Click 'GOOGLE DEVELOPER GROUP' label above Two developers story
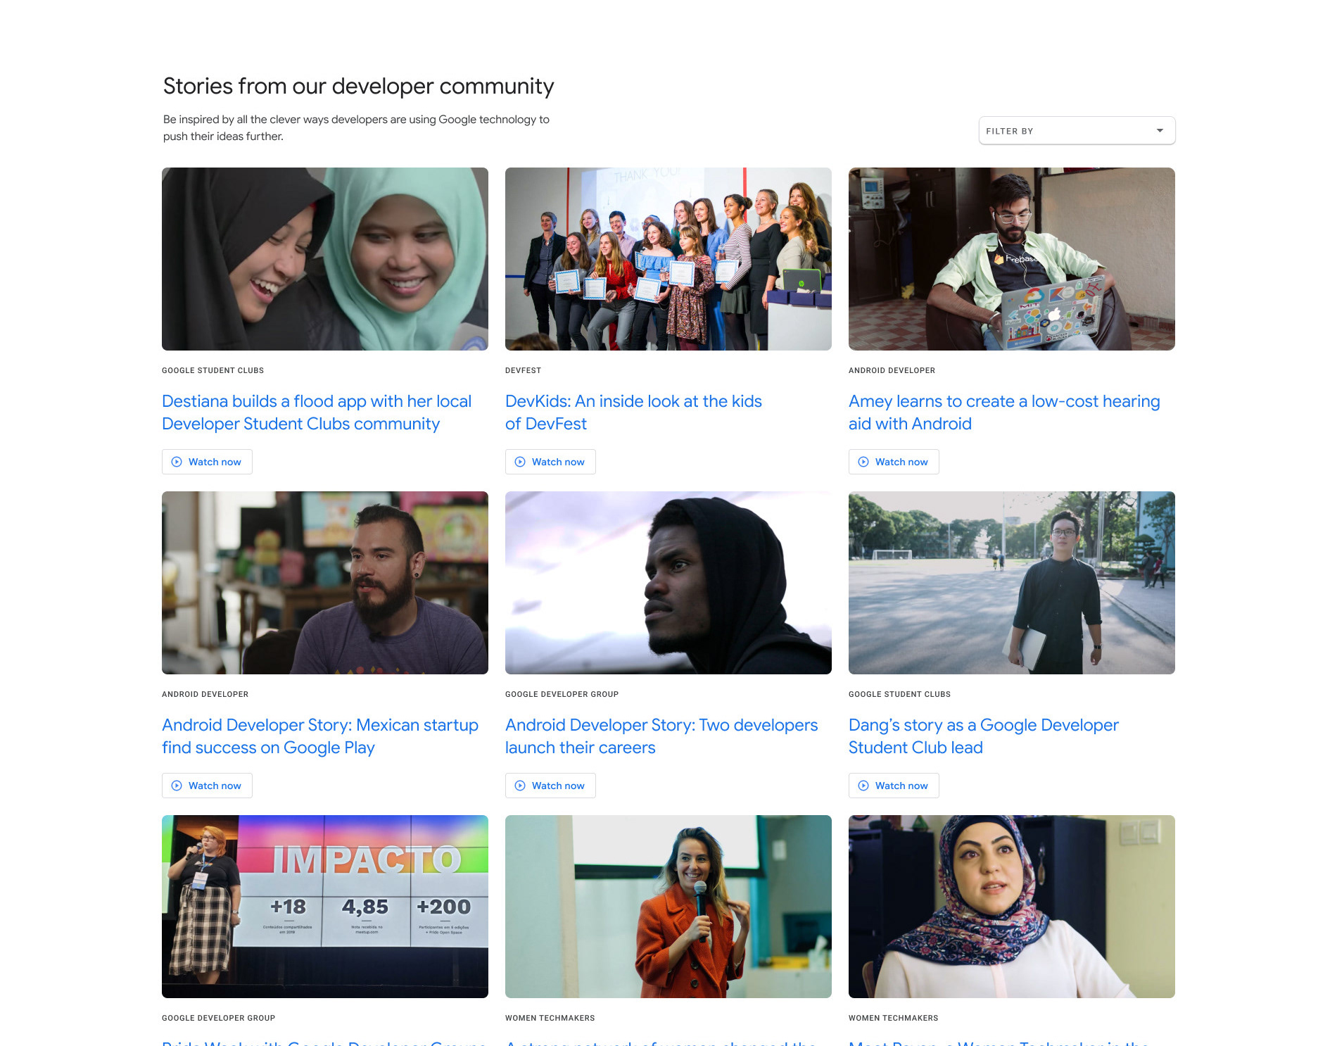 click(562, 694)
